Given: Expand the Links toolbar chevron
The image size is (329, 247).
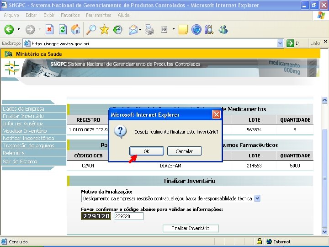Looking at the screenshot, I should [x=325, y=41].
